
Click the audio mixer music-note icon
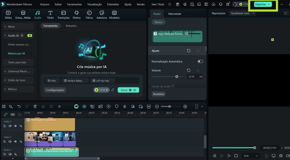133,107
